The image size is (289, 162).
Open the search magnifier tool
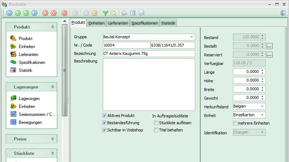click(113, 13)
